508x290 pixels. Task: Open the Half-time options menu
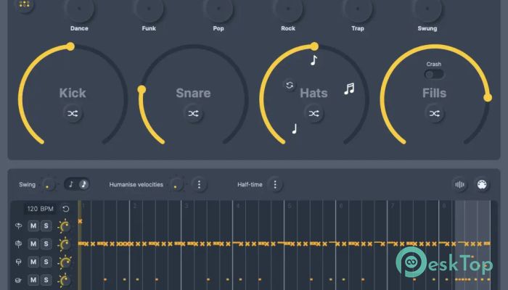[x=275, y=184]
